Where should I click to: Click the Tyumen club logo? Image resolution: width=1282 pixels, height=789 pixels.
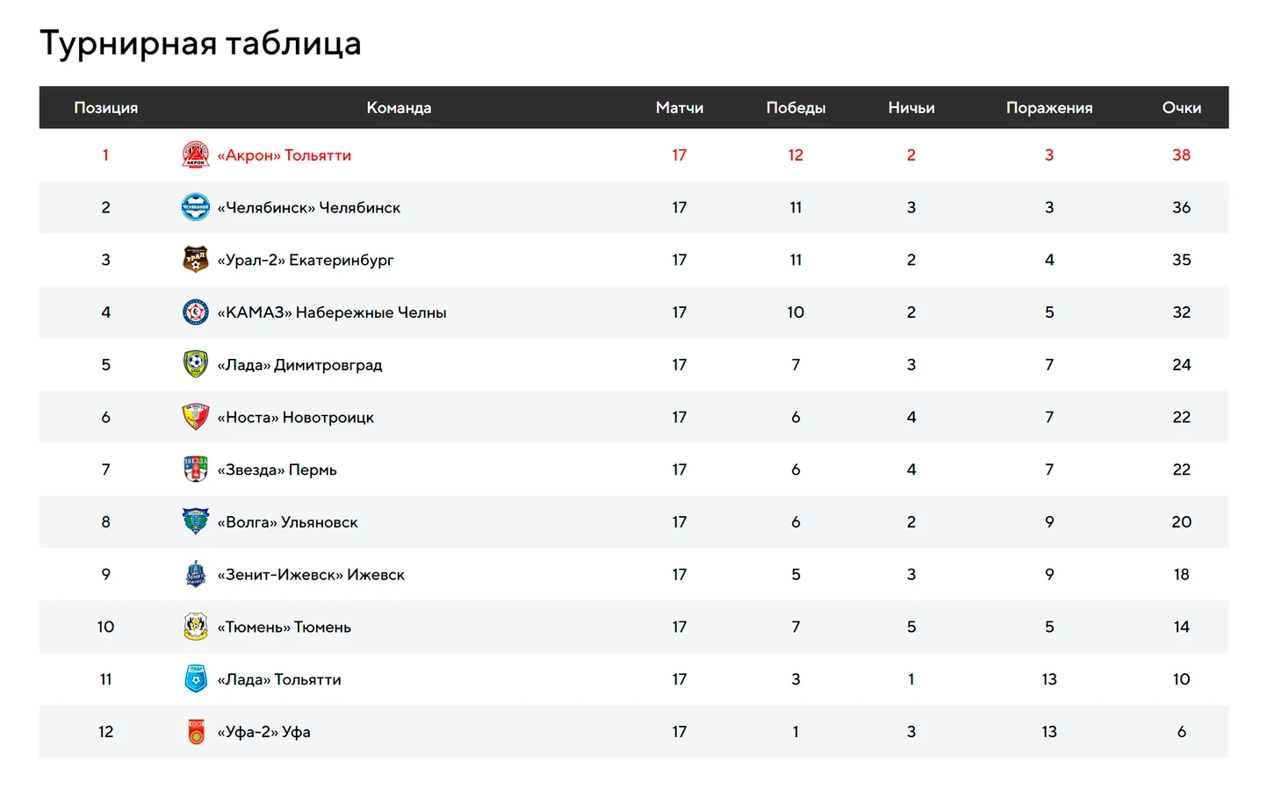pyautogui.click(x=195, y=627)
